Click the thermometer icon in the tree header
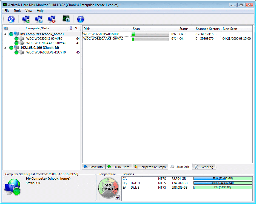This screenshot has height=204, width=256. (x=71, y=28)
